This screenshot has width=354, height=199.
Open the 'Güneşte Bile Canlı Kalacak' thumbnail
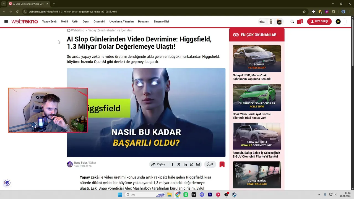257,175
